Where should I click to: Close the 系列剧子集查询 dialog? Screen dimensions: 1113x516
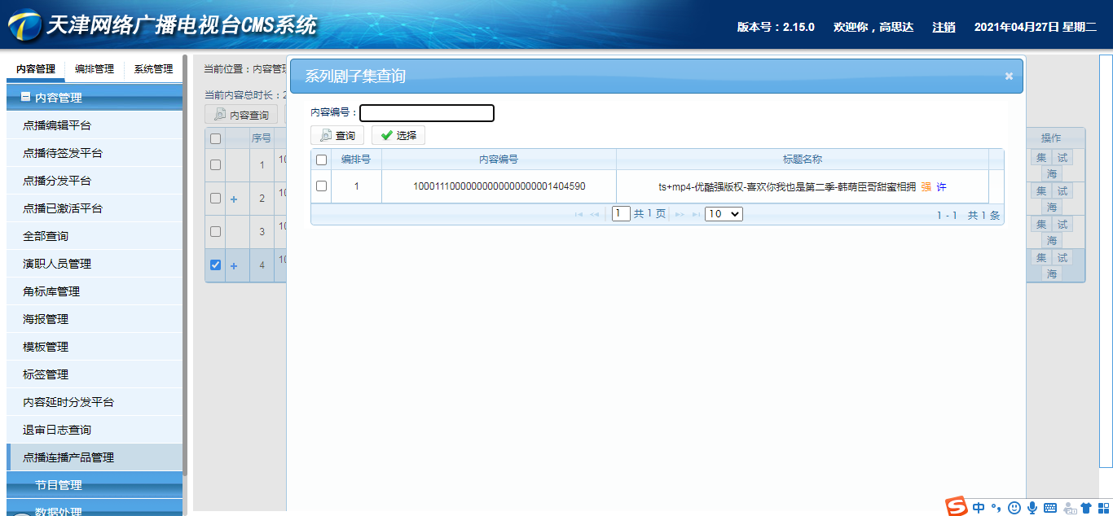coord(1009,76)
